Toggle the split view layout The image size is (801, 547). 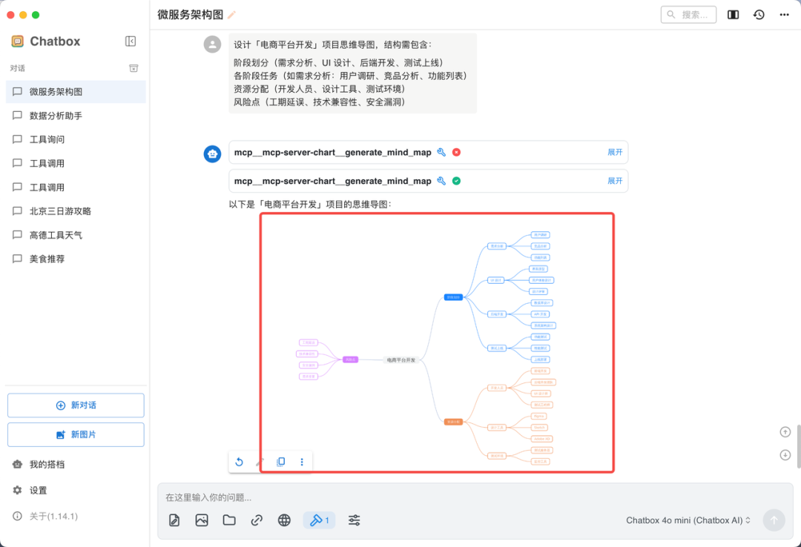[733, 14]
